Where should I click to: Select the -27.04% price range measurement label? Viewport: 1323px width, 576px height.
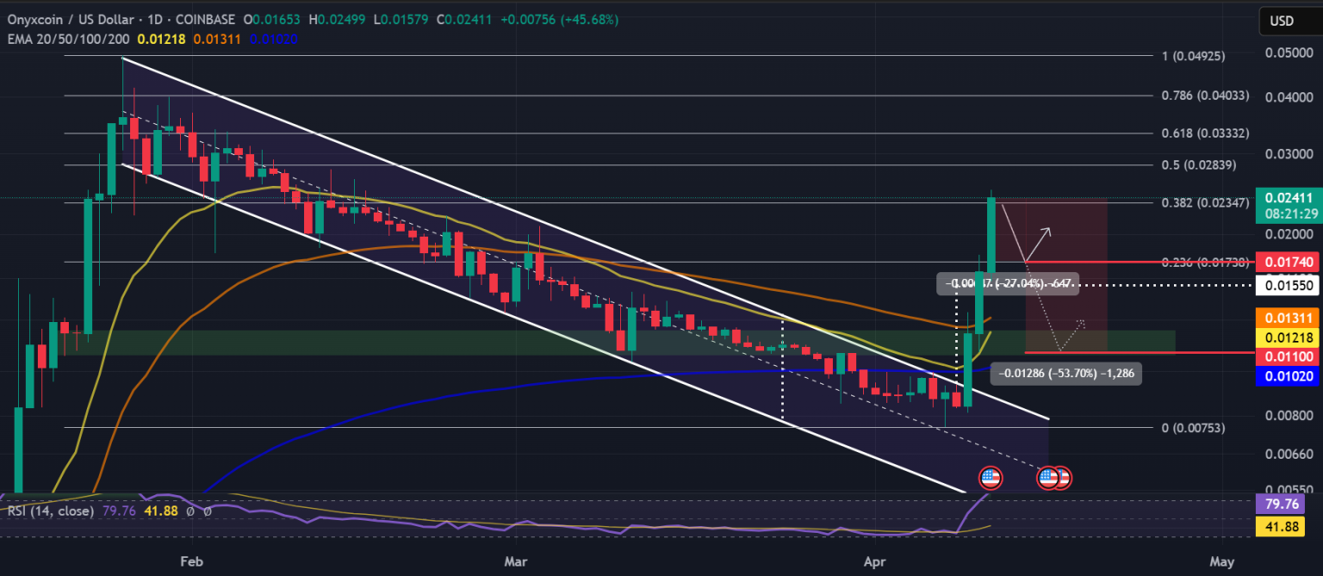click(1008, 283)
